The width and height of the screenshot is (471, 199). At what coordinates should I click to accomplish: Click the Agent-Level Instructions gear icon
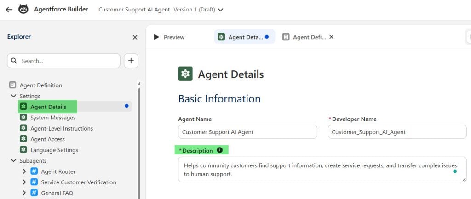click(x=23, y=128)
